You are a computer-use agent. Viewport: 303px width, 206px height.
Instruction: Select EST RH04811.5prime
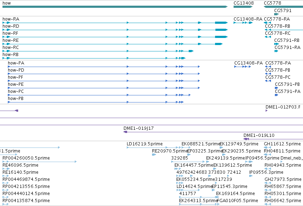pyautogui.click(x=282, y=151)
